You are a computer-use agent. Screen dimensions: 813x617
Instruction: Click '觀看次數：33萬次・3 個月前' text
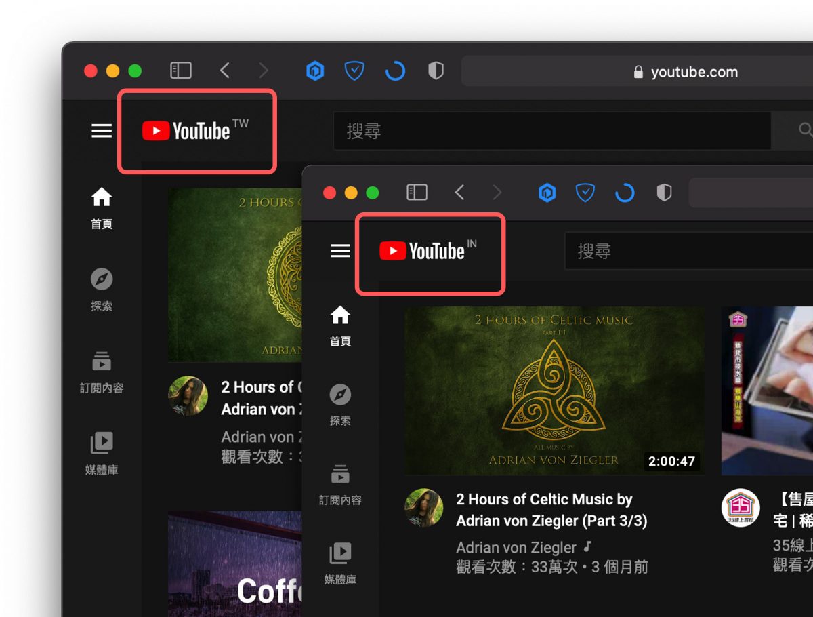(x=551, y=567)
